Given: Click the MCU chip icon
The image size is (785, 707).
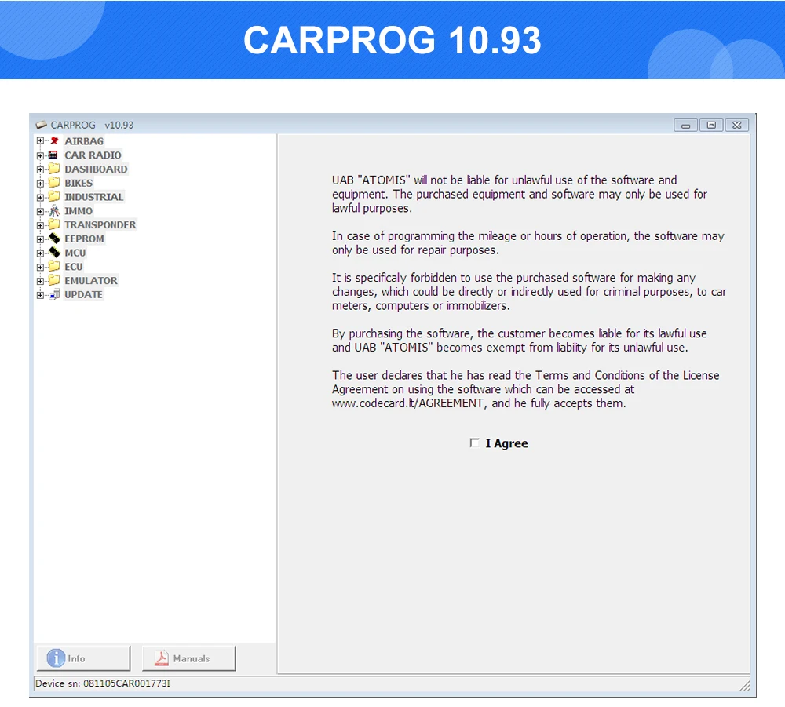Looking at the screenshot, I should pos(55,253).
